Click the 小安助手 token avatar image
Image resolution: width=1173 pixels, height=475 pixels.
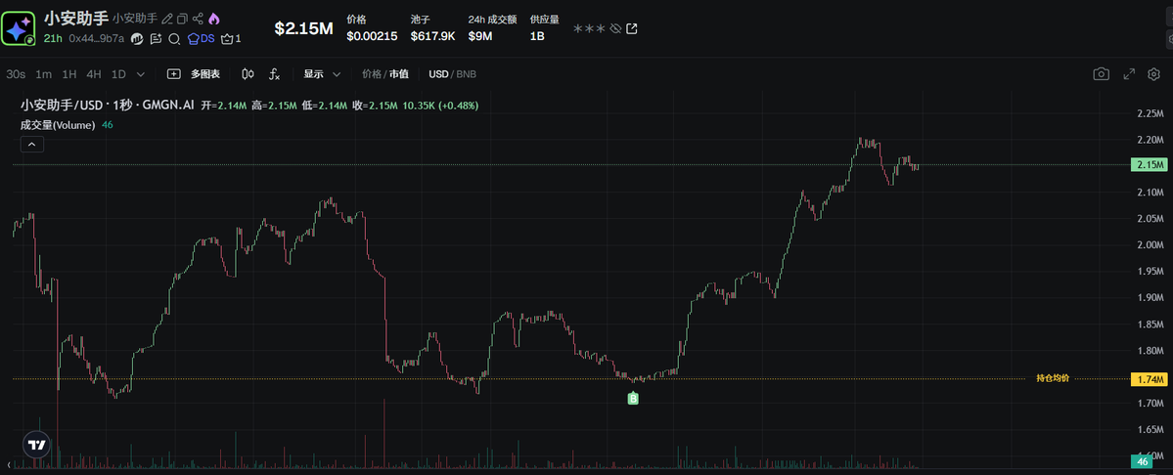(x=19, y=28)
